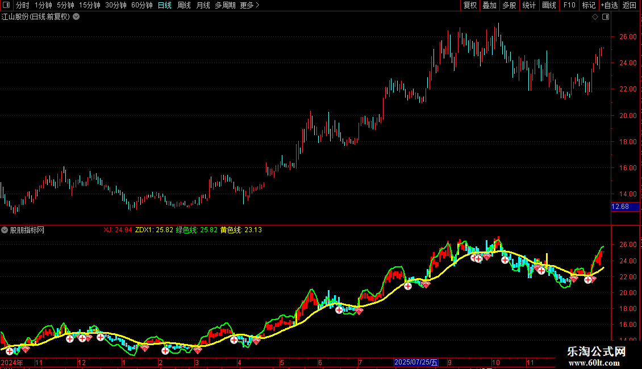Screen dimensions: 642x369
Task: Click the 2025/07/25/五 date label
Action: pyautogui.click(x=416, y=362)
